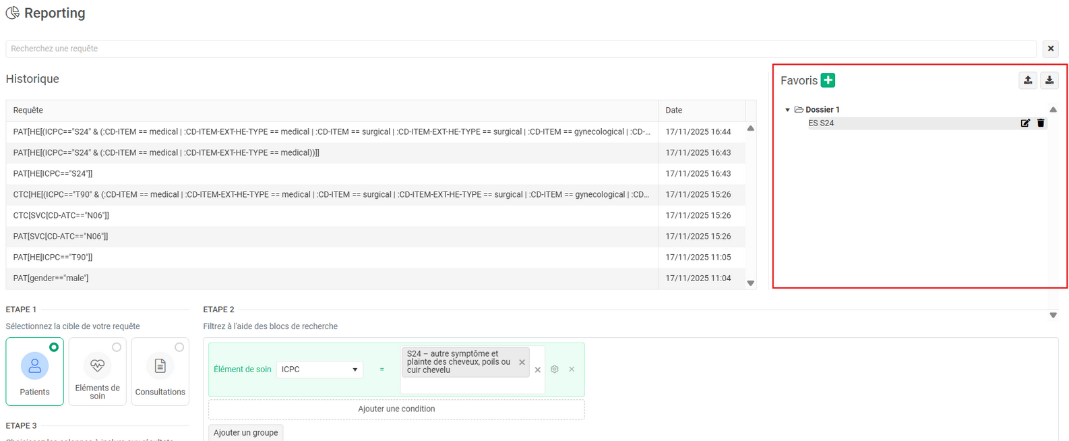Click the upload favorites icon

[1027, 80]
